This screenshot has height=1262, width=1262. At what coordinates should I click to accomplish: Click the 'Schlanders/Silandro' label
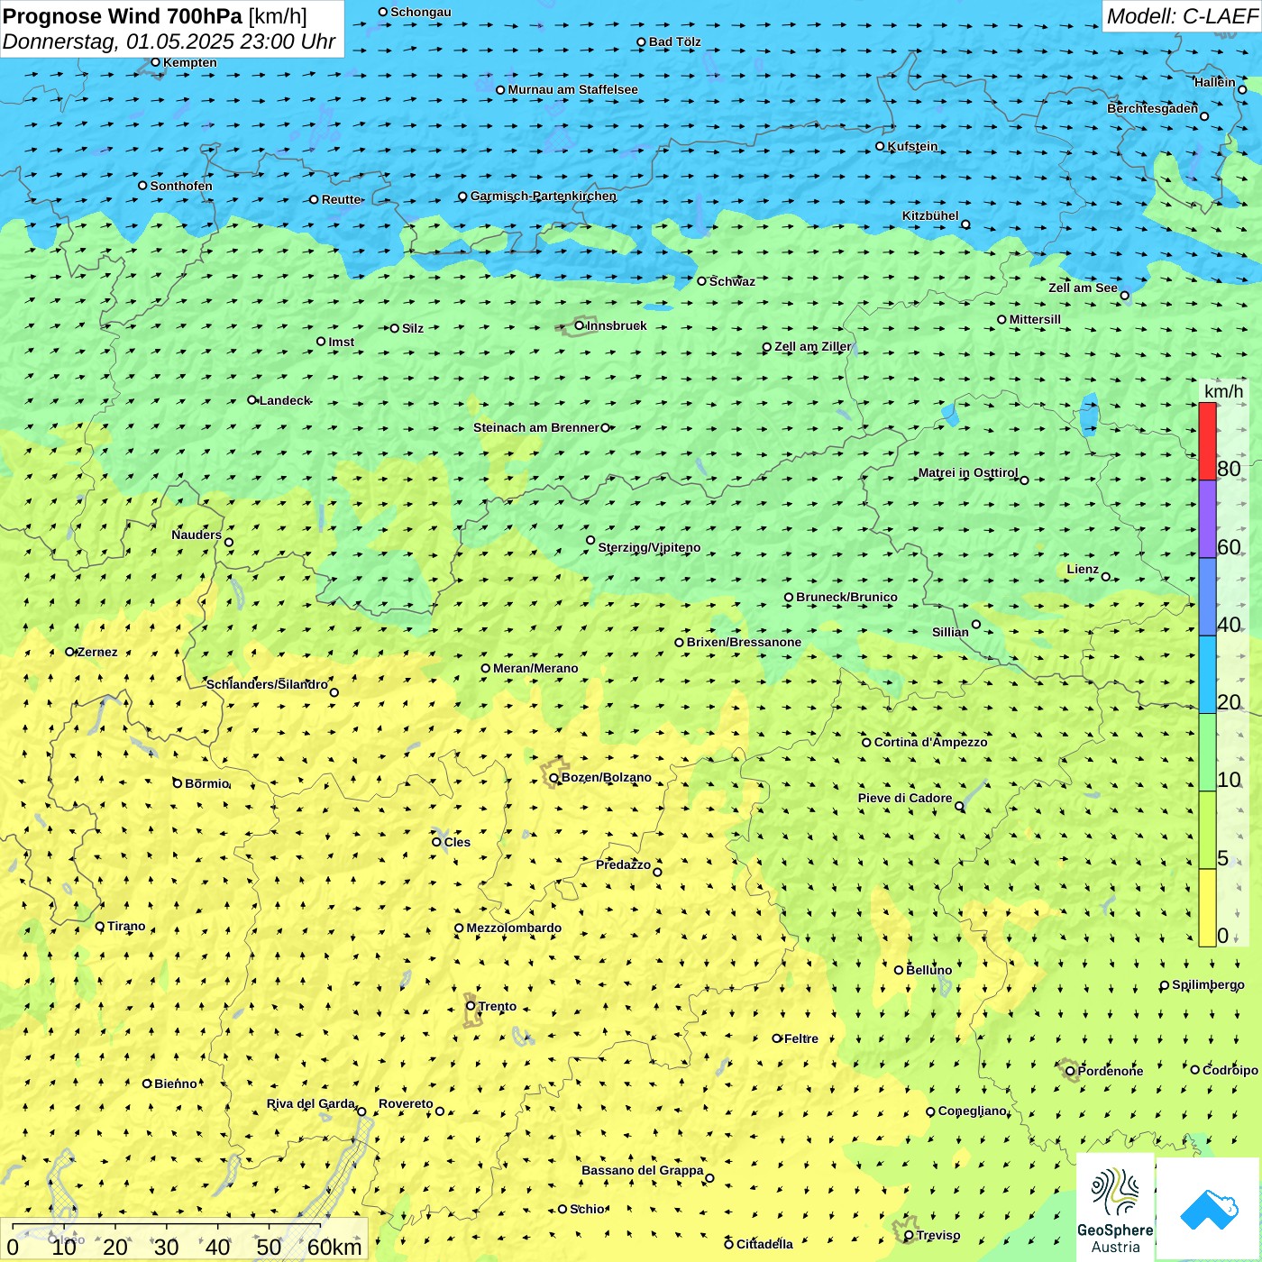pyautogui.click(x=267, y=684)
